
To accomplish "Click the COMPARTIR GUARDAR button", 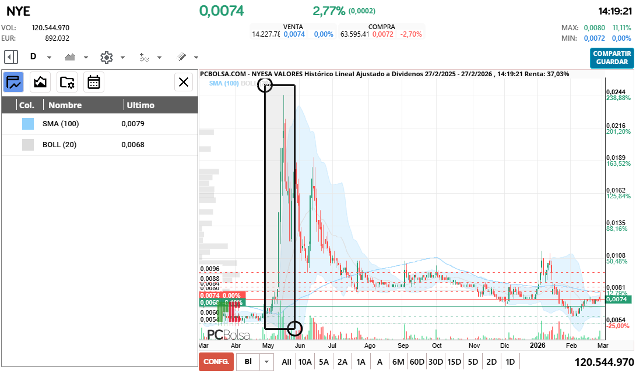I will [612, 58].
